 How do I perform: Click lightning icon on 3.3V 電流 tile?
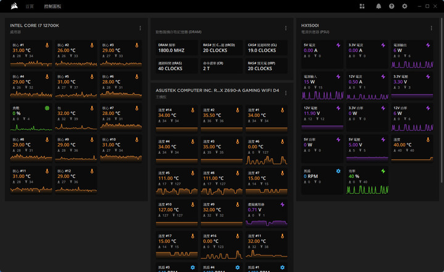pos(383,45)
